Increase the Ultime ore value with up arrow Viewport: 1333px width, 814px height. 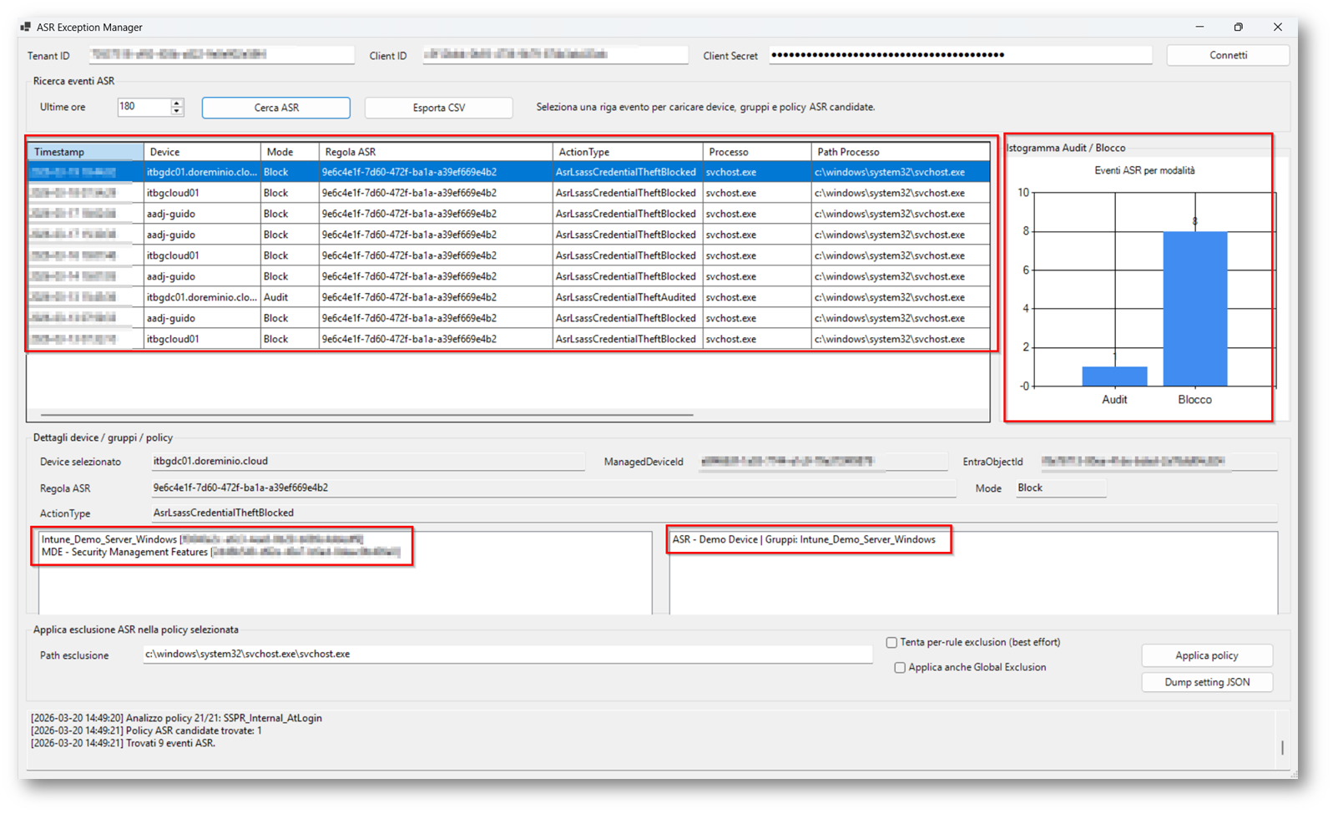click(177, 103)
